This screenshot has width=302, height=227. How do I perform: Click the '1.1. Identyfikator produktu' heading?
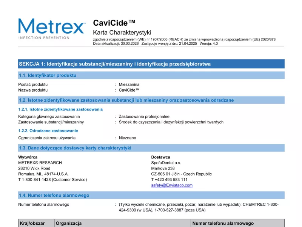[x=151, y=75]
